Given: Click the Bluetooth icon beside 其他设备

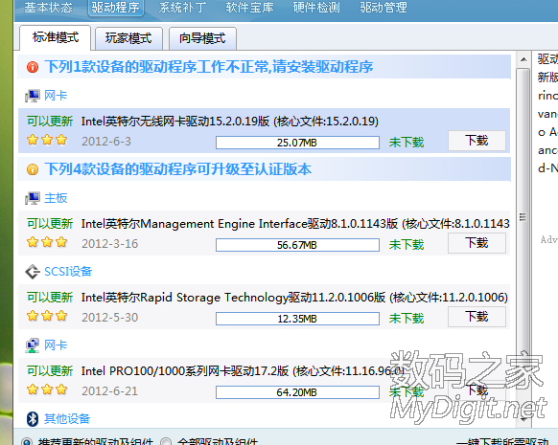Looking at the screenshot, I should (33, 419).
